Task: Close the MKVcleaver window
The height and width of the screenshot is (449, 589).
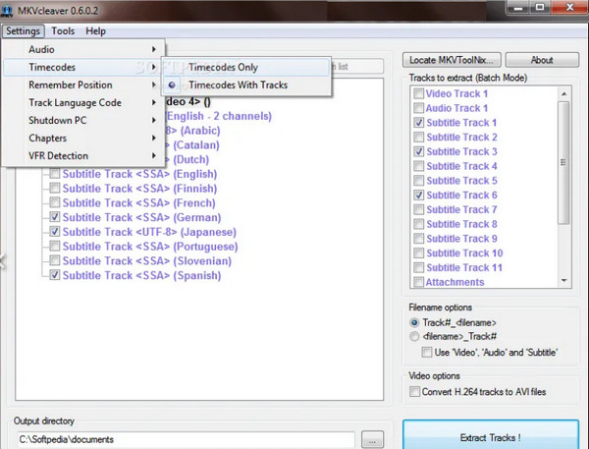Action: click(x=569, y=8)
